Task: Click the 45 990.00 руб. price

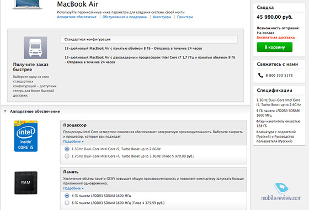Action: click(x=275, y=17)
